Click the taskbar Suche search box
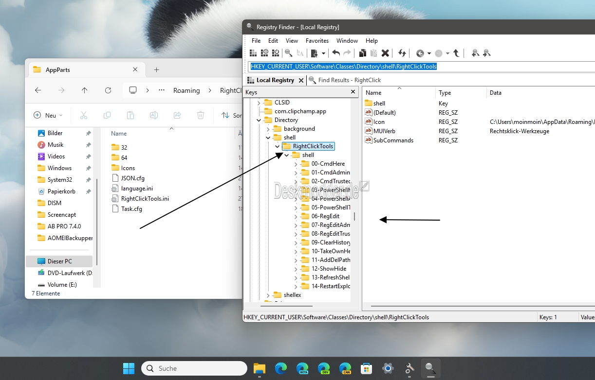The image size is (595, 380). point(194,368)
